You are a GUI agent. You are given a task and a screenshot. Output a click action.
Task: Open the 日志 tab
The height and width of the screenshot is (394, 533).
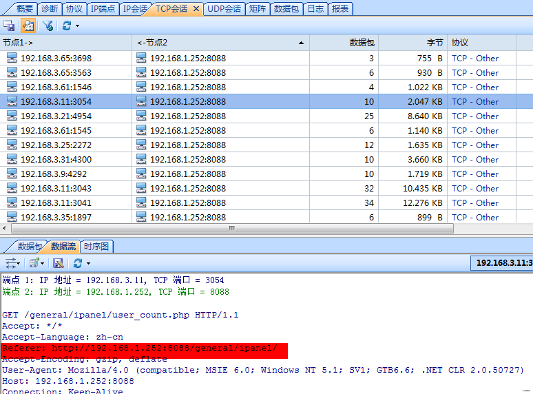click(315, 9)
